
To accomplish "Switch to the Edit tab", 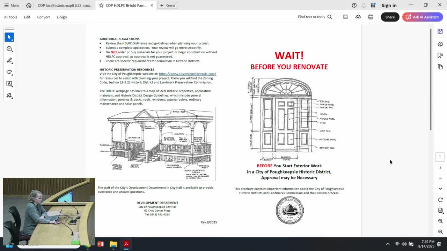I will 27,17.
